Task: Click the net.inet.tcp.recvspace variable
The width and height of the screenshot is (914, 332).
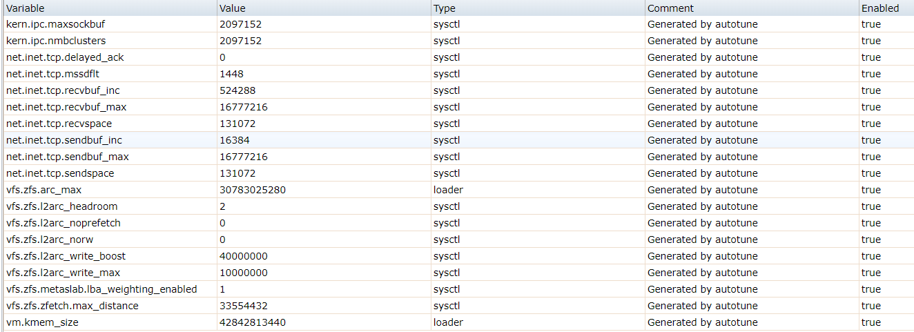Action: pyautogui.click(x=59, y=124)
